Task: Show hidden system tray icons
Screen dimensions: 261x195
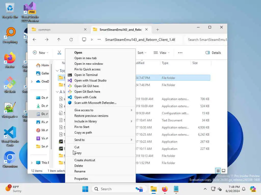Action: [205, 189]
